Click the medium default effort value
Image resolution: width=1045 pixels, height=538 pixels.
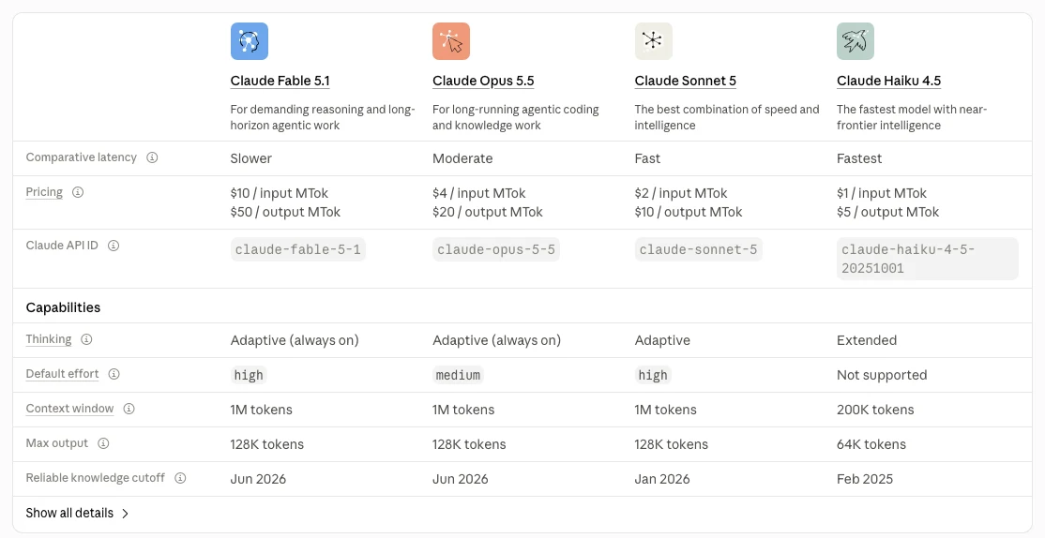point(458,375)
